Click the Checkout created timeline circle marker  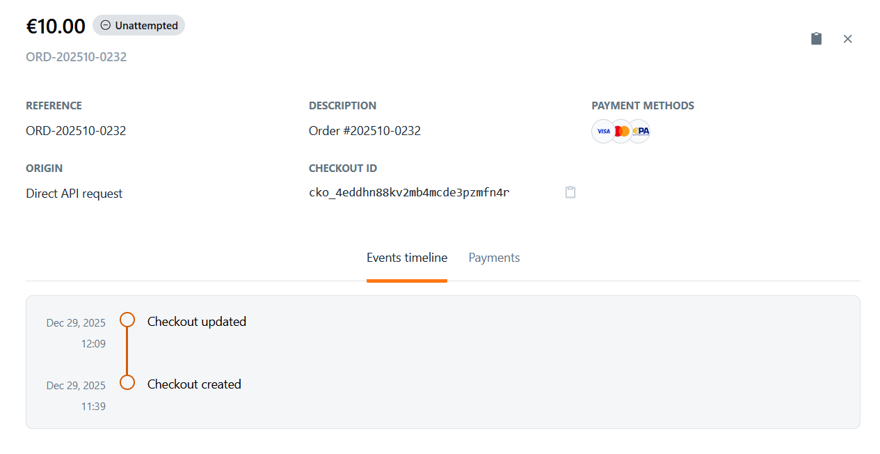127,382
